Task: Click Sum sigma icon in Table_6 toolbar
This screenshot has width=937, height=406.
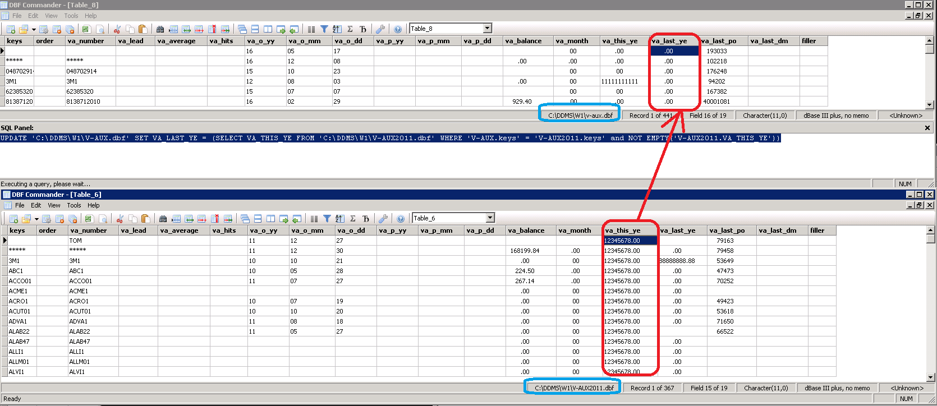Action: (x=353, y=219)
